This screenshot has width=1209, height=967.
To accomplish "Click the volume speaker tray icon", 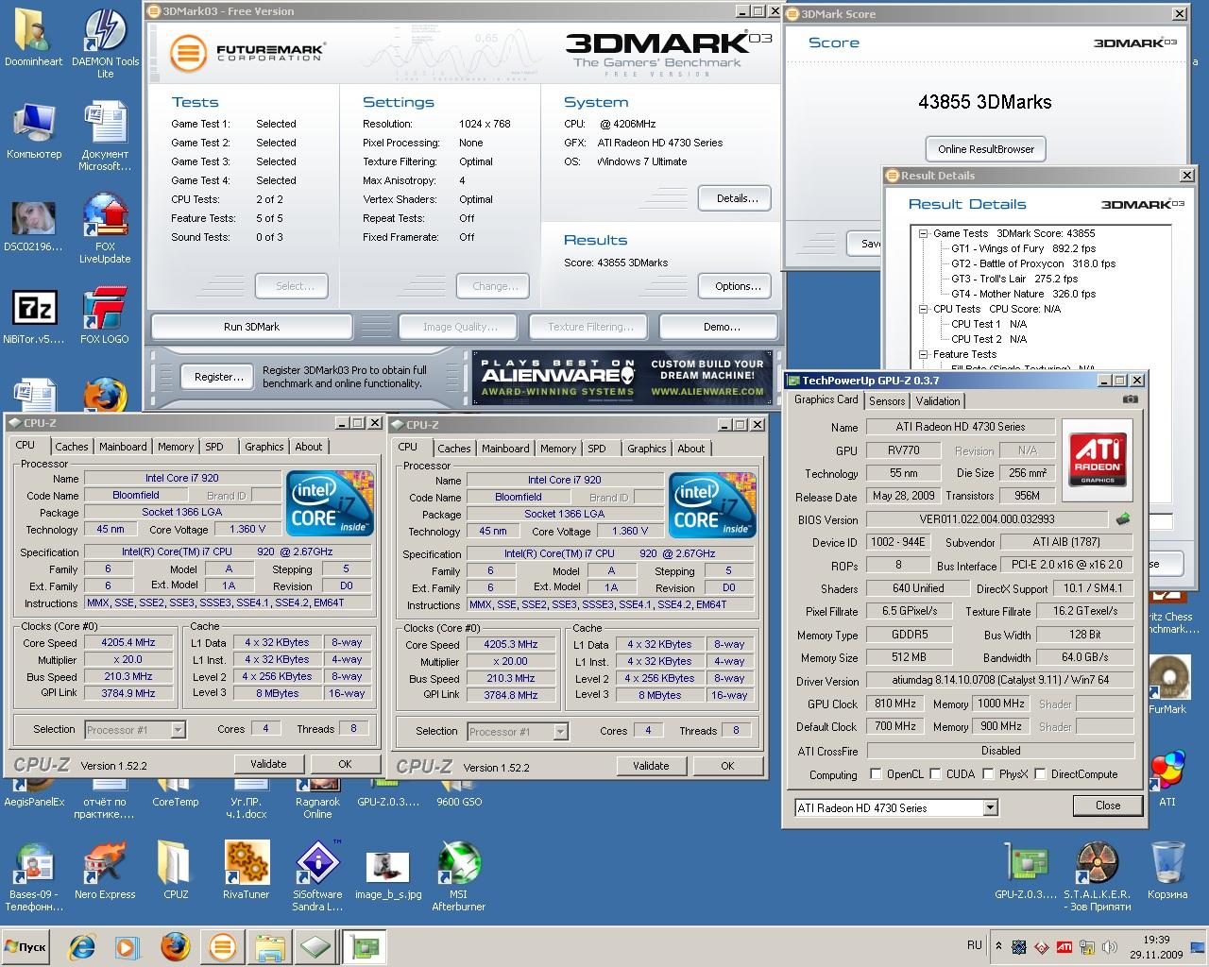I will pyautogui.click(x=1109, y=946).
